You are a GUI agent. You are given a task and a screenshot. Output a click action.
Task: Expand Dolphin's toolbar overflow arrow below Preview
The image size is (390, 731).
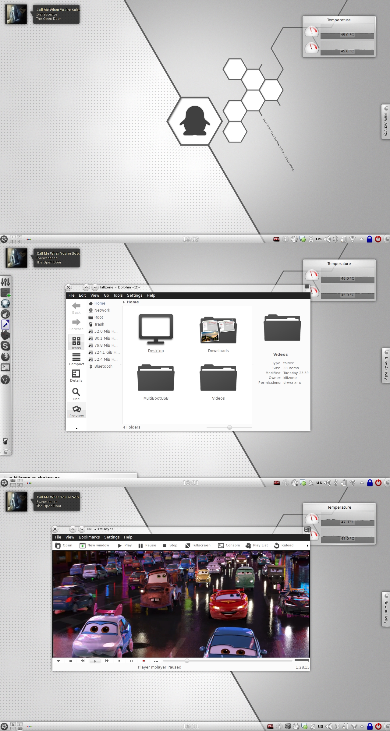coord(76,428)
